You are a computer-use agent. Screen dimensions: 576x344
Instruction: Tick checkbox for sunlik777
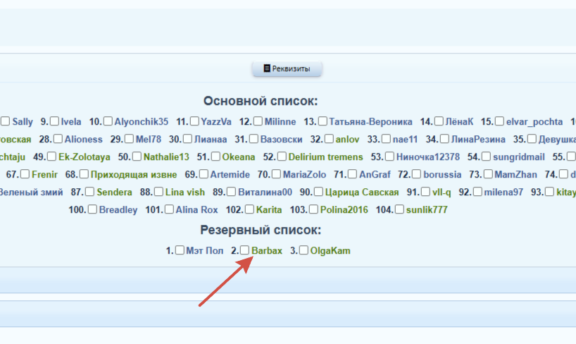pos(399,209)
